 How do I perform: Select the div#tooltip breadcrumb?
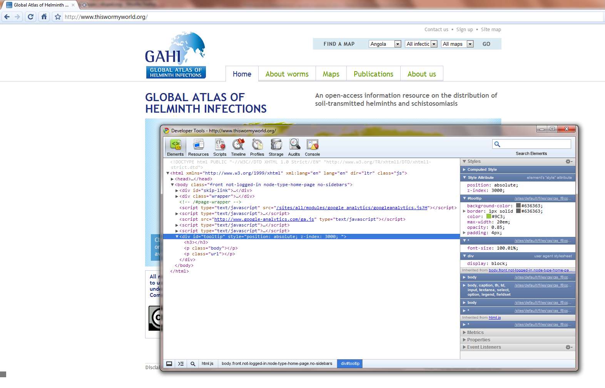(x=350, y=363)
